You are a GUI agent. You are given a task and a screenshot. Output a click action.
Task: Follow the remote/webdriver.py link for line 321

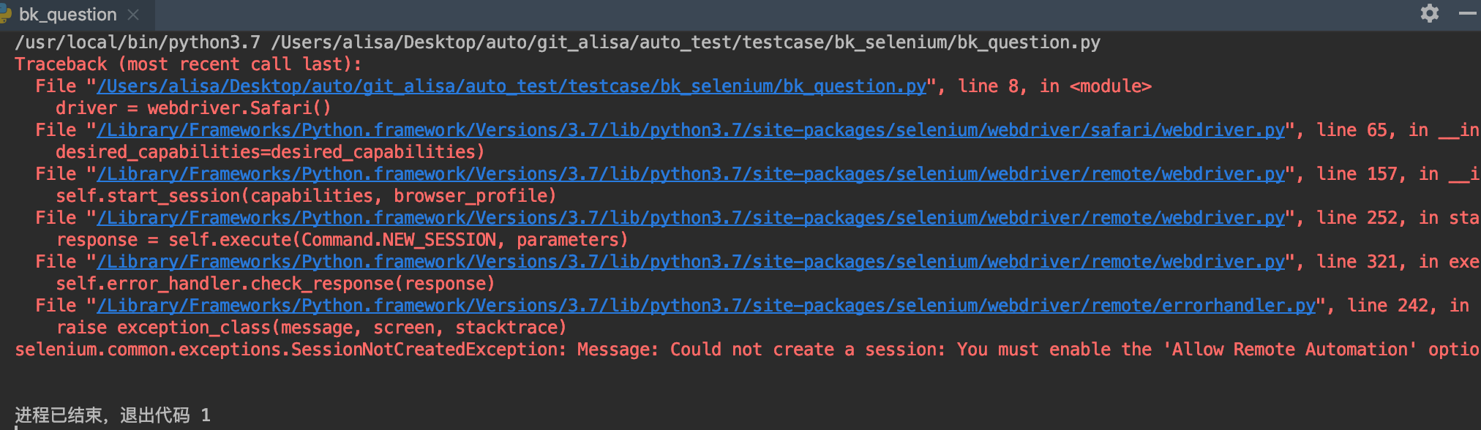691,262
